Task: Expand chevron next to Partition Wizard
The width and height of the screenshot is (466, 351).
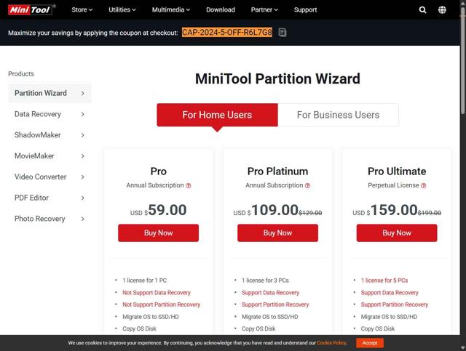Action: [x=82, y=94]
